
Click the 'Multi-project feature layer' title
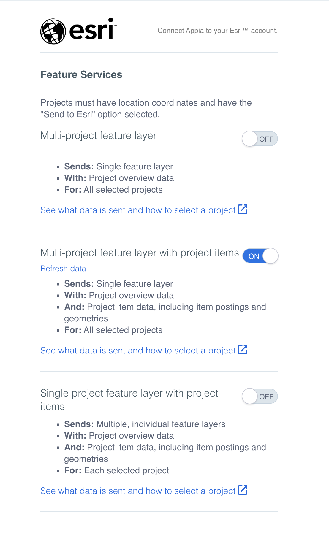coord(98,136)
